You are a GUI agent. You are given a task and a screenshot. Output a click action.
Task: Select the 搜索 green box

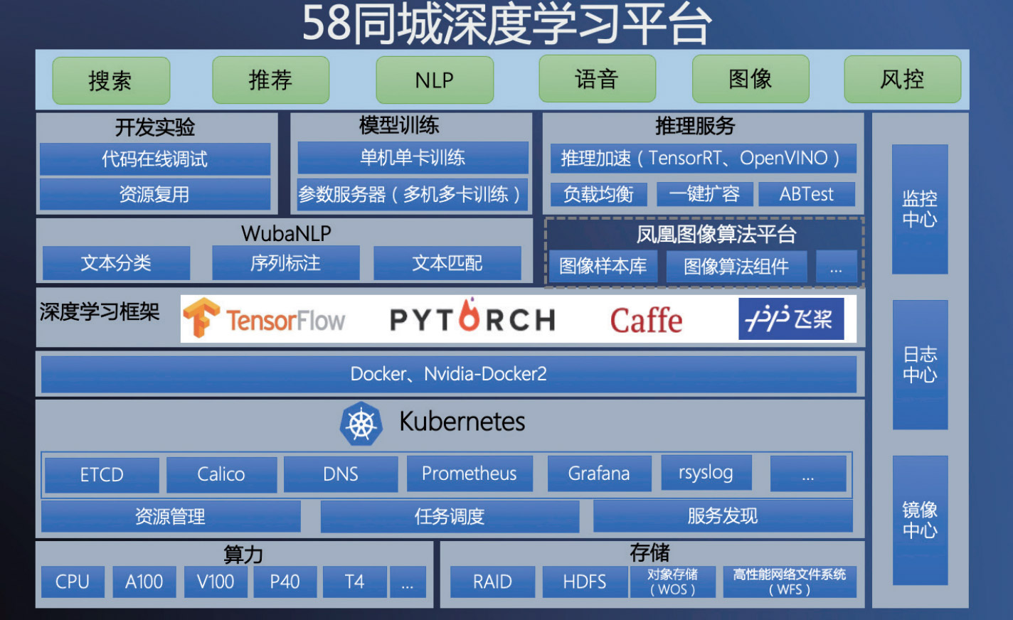click(x=111, y=80)
